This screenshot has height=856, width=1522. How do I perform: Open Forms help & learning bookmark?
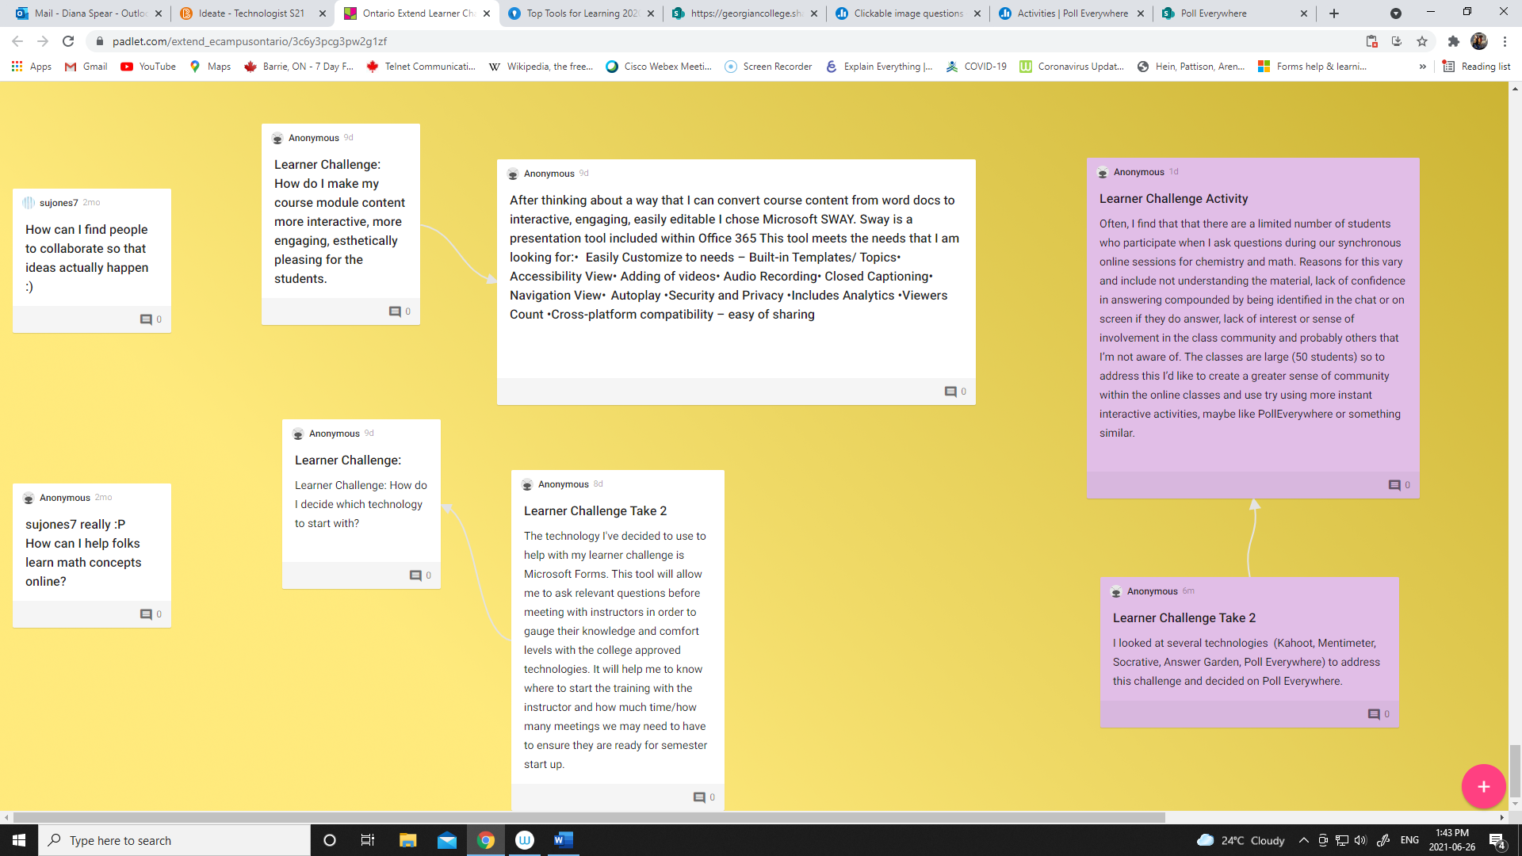(x=1312, y=67)
